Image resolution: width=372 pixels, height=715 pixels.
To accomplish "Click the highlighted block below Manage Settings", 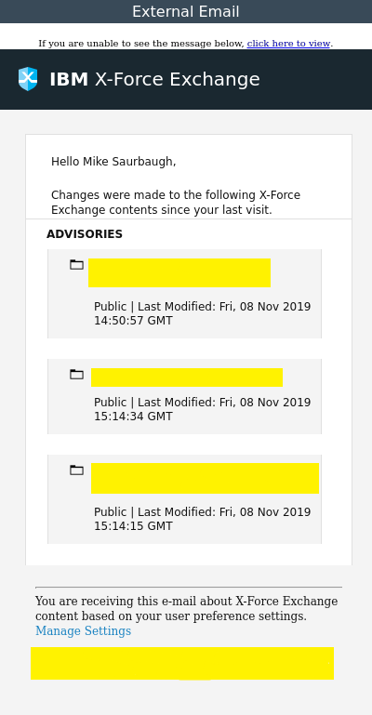I will [182, 663].
